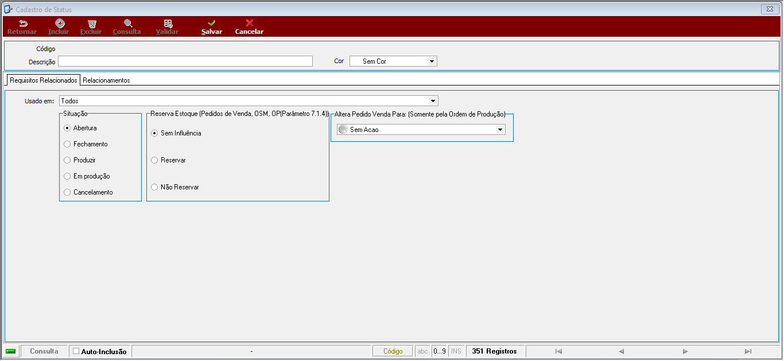The width and height of the screenshot is (784, 361).
Task: Click the Validar toolbar icon
Action: (x=168, y=24)
